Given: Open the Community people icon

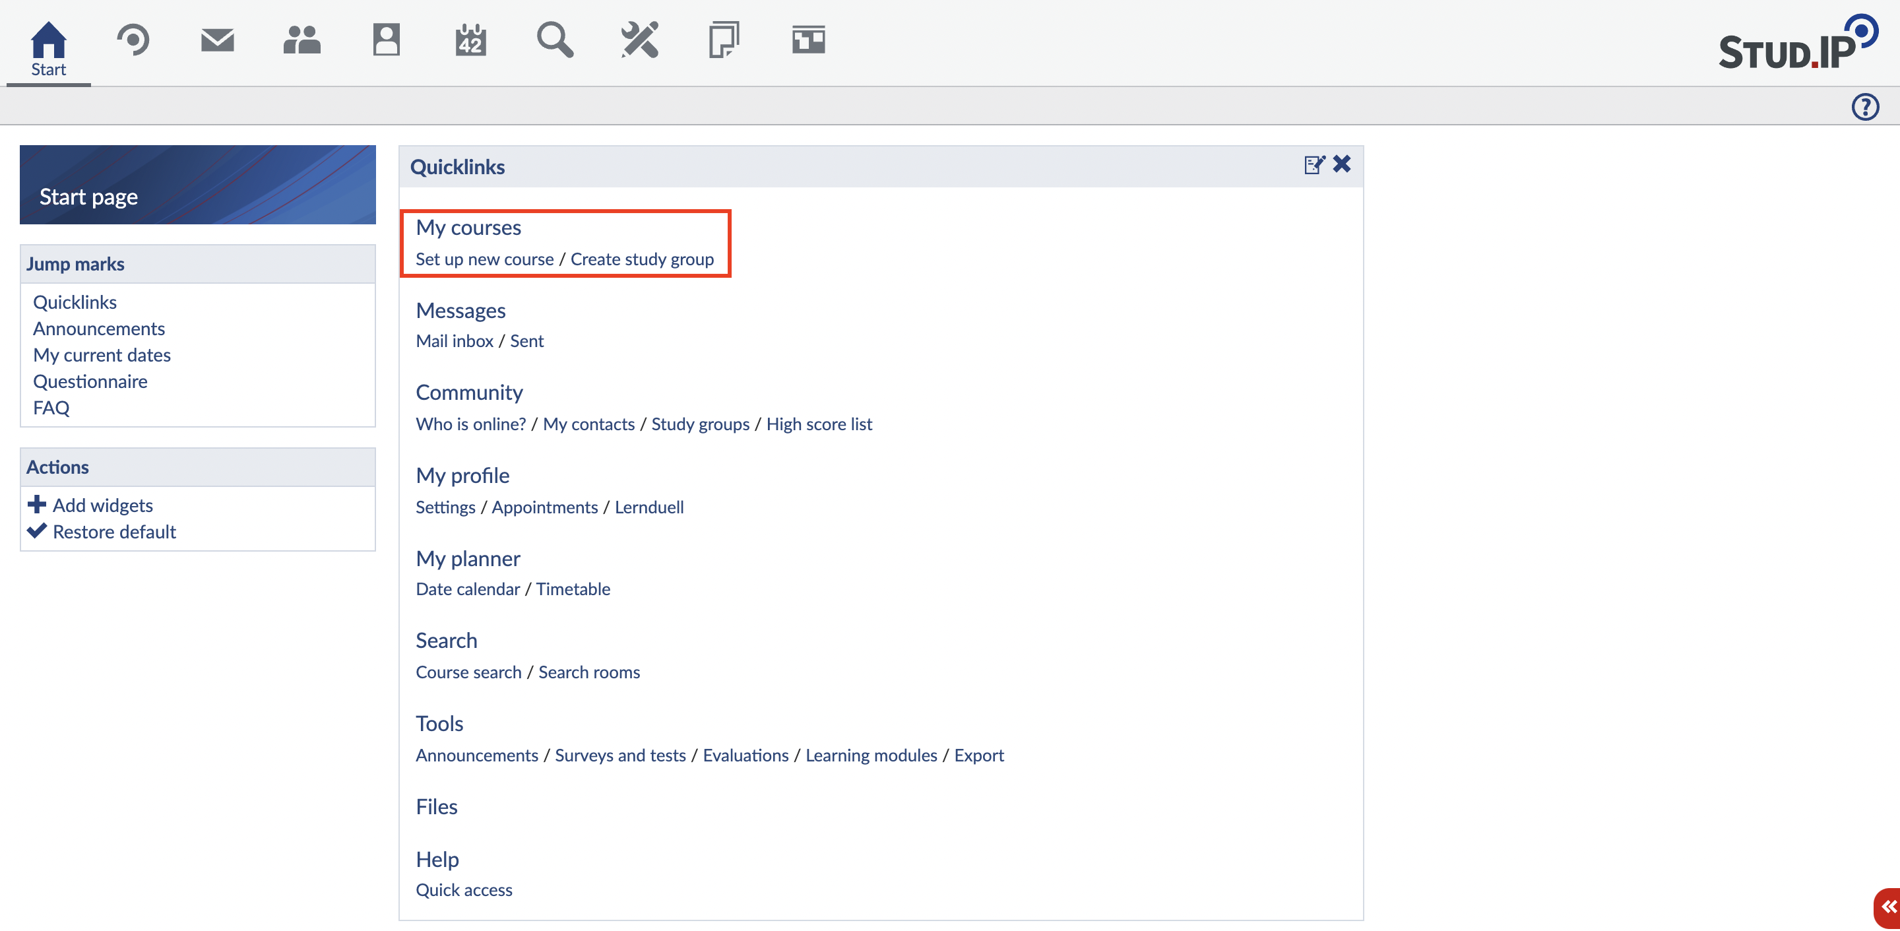Looking at the screenshot, I should (x=301, y=40).
